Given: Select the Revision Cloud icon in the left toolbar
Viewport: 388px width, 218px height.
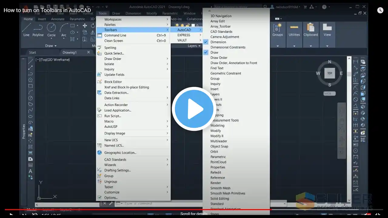Looking at the screenshot, I should [x=30, y=104].
